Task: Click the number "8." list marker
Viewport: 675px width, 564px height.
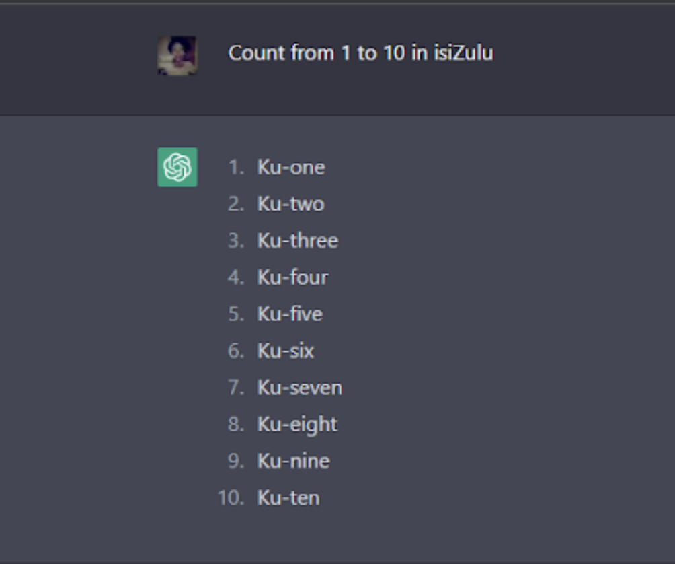Action: pyautogui.click(x=236, y=425)
